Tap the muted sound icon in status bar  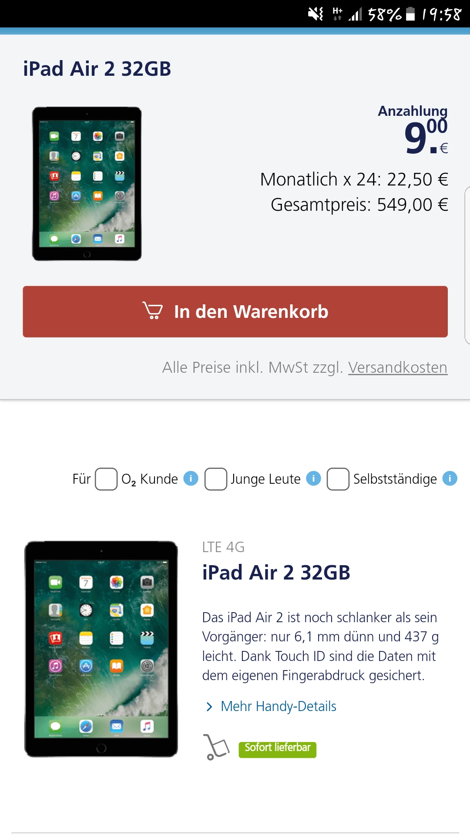coord(316,14)
